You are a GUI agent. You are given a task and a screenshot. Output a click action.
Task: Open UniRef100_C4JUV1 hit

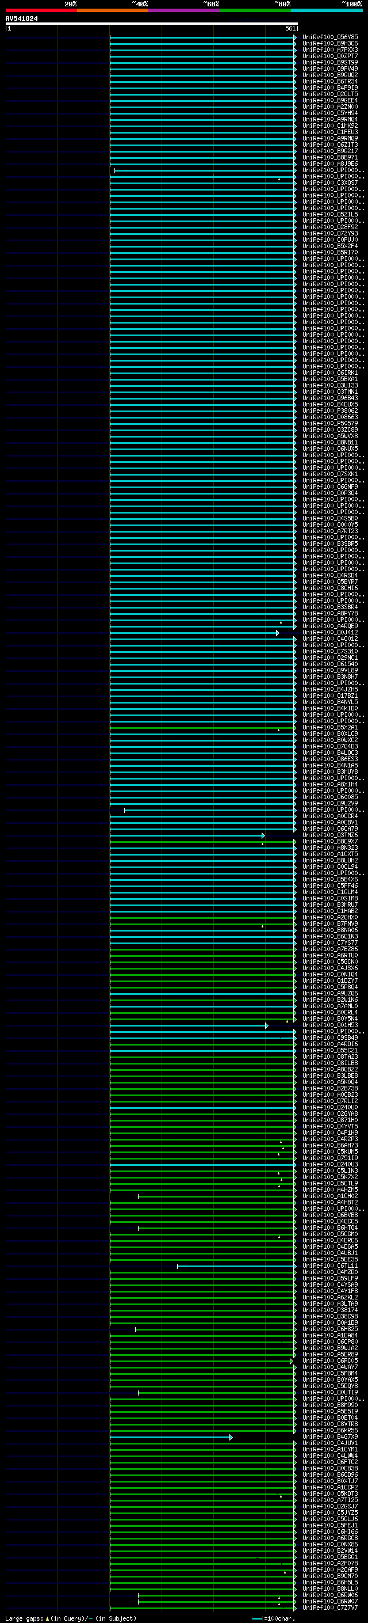(x=330, y=1443)
